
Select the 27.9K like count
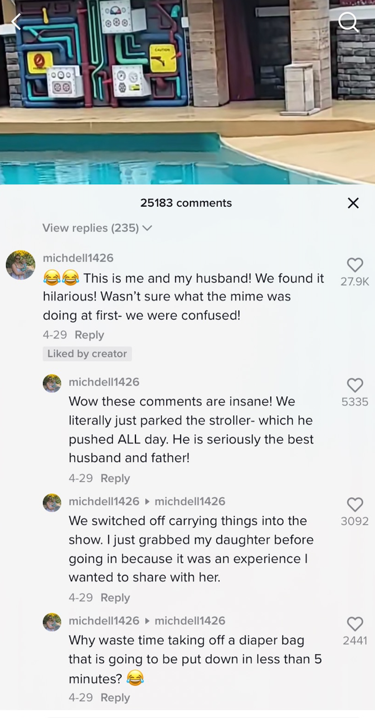coord(355,280)
